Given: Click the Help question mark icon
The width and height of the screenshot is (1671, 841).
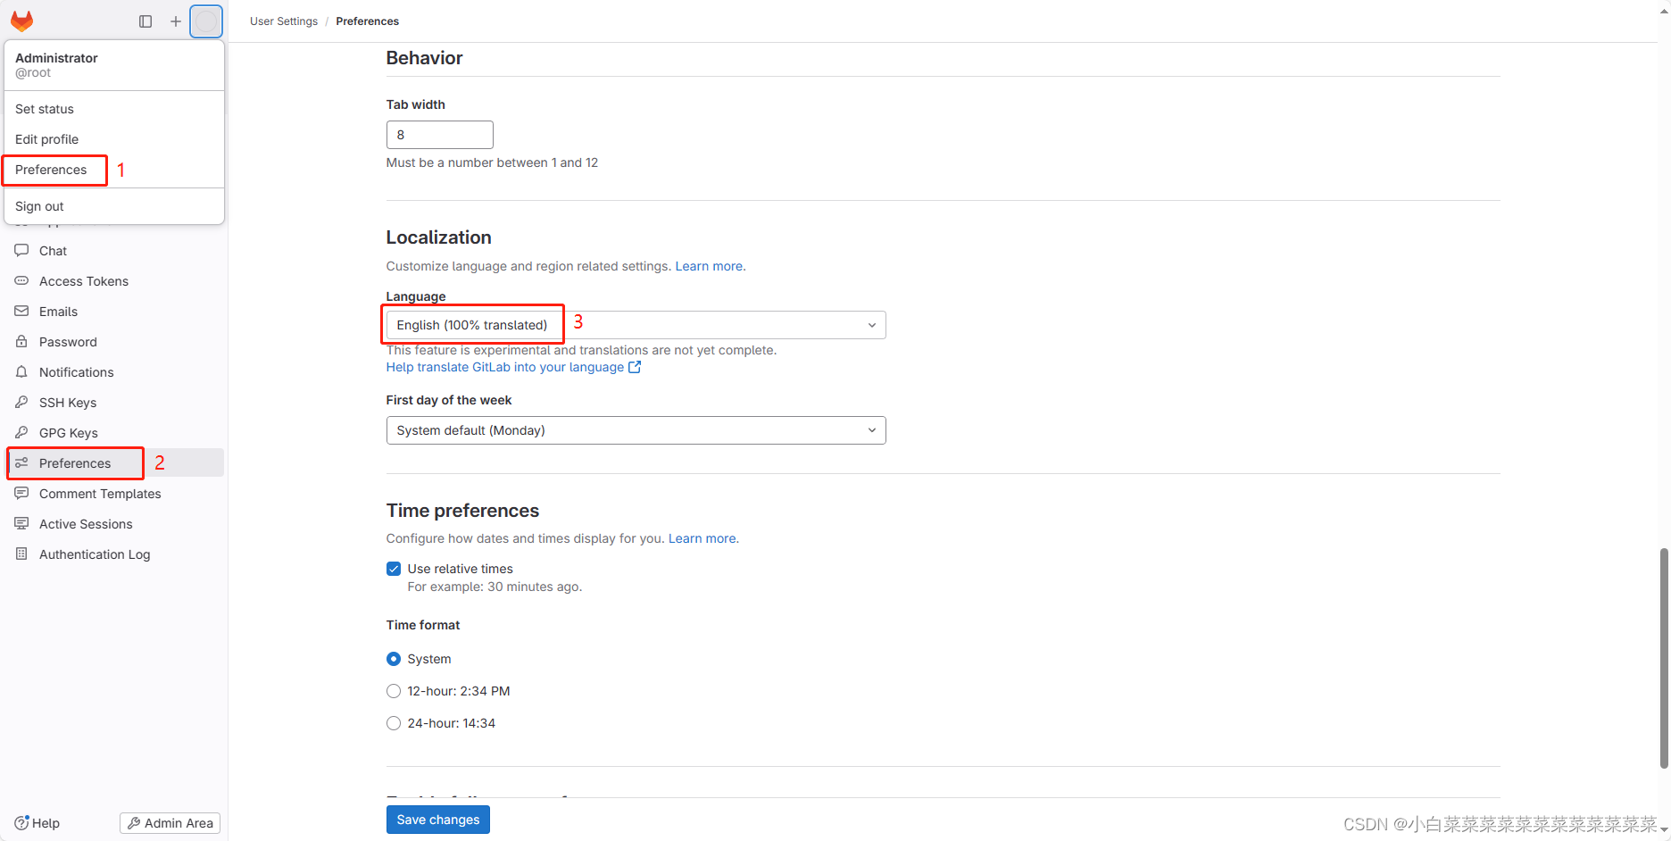Looking at the screenshot, I should pos(21,823).
